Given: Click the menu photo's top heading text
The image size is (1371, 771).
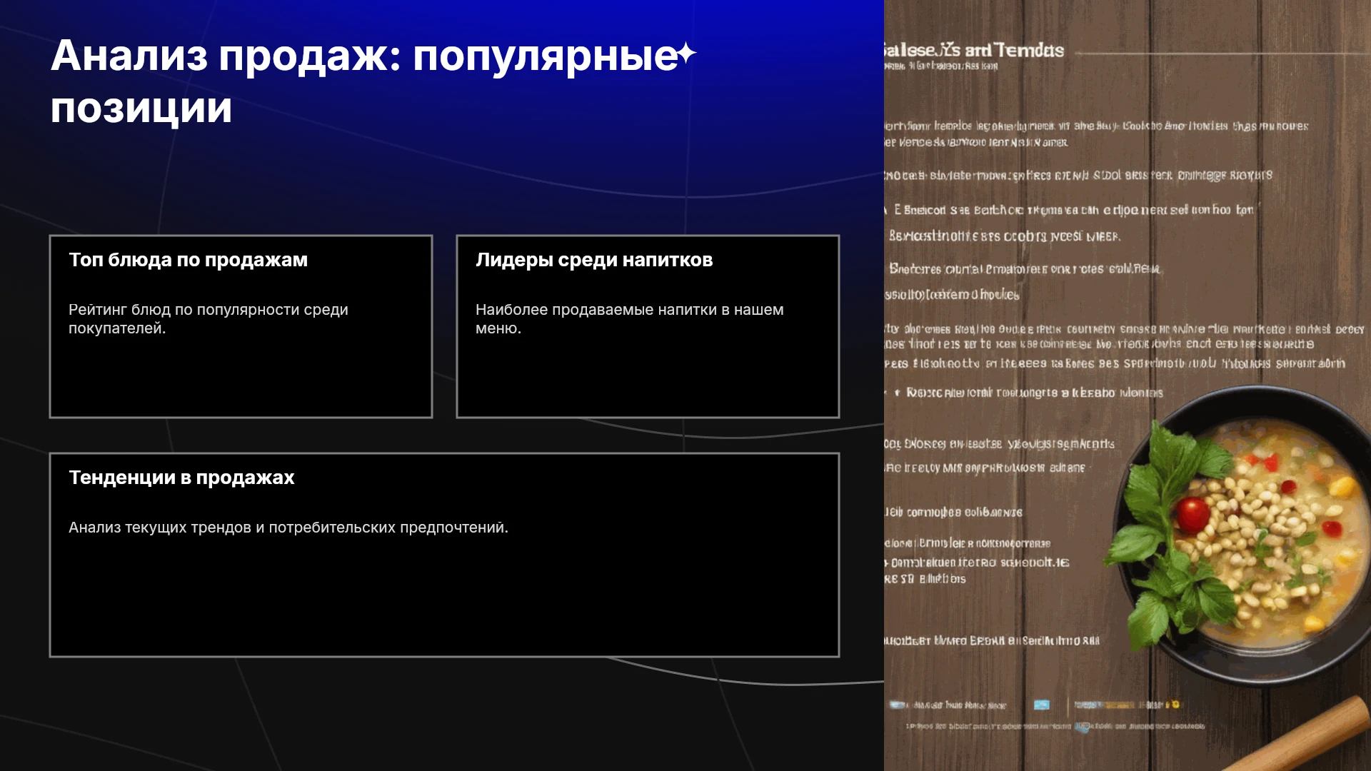Looking at the screenshot, I should pos(974,50).
